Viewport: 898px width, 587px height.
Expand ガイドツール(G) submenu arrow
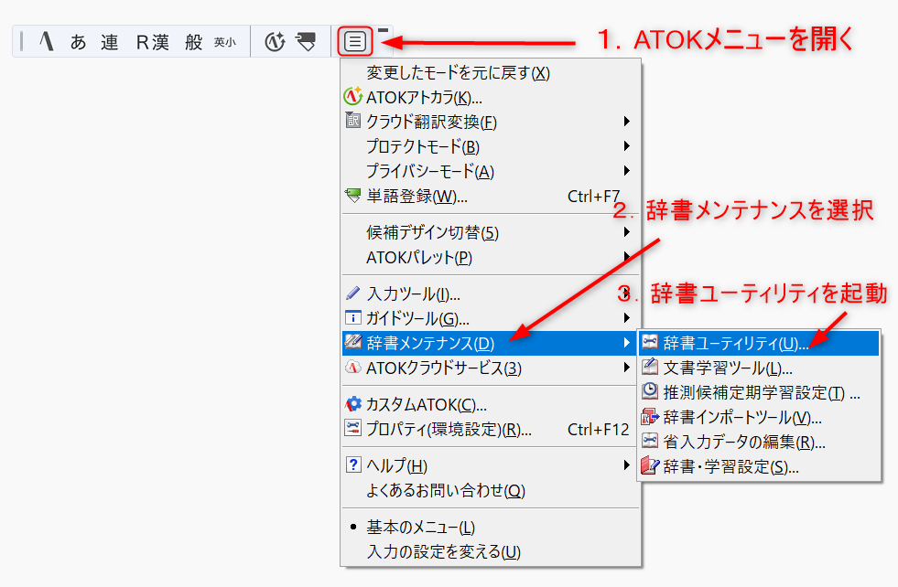click(x=626, y=317)
